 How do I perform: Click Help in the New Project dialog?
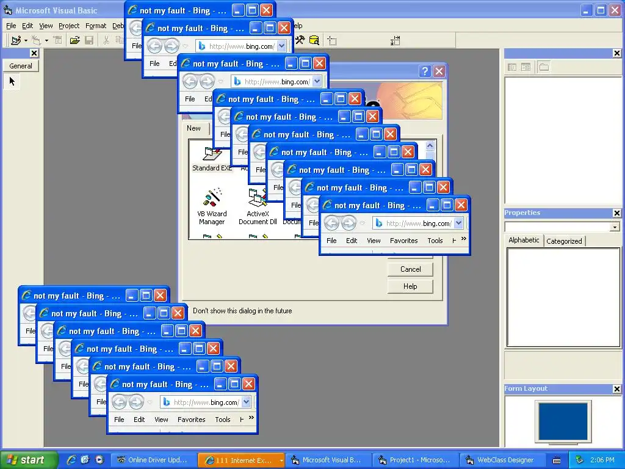(410, 286)
